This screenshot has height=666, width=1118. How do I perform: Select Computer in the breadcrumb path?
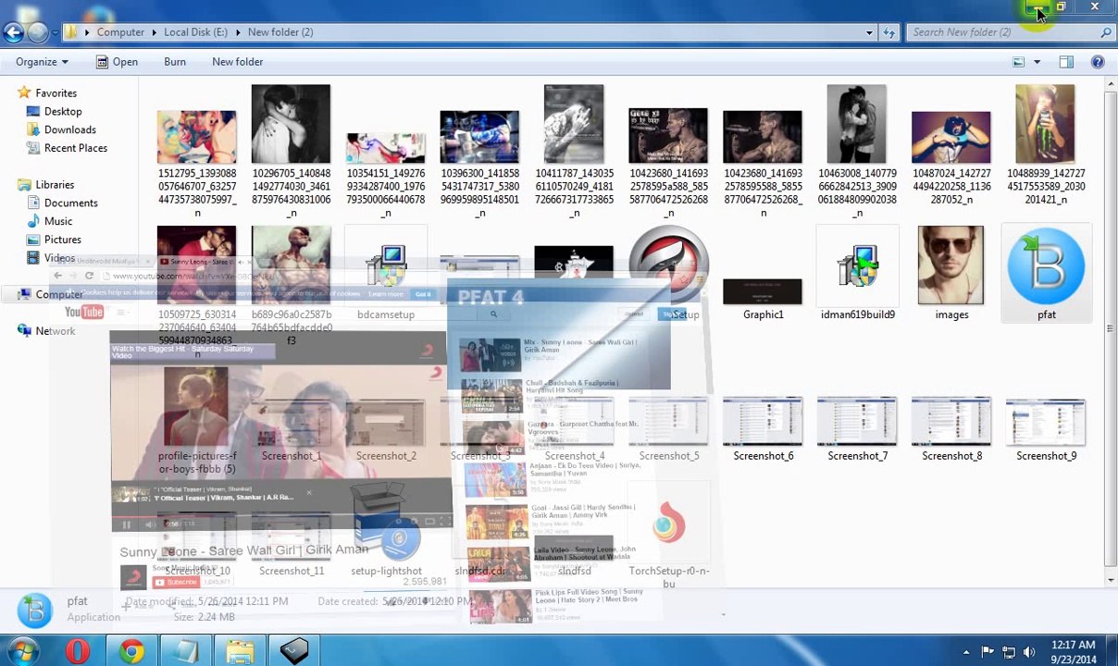click(120, 31)
